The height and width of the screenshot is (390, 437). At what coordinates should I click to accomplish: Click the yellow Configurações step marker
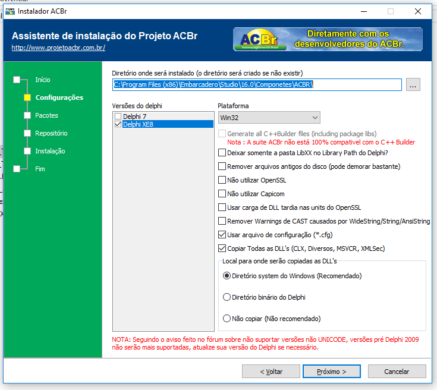pos(27,97)
